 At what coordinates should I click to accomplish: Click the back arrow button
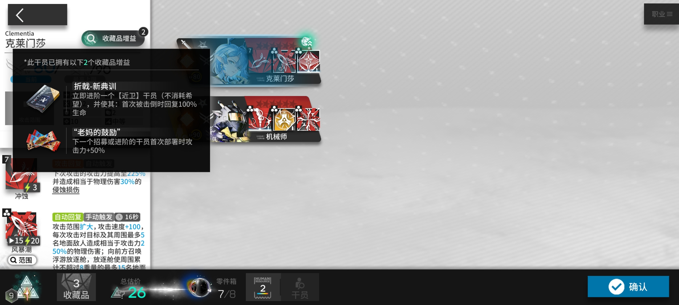click(x=37, y=15)
